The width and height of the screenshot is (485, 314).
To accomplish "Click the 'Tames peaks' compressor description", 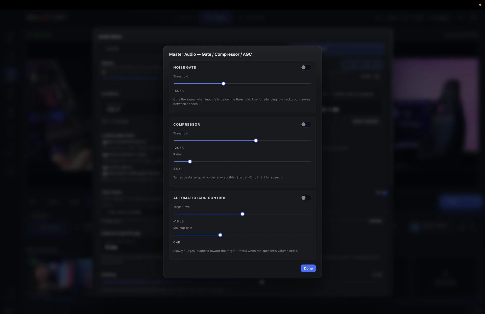I will (228, 178).
